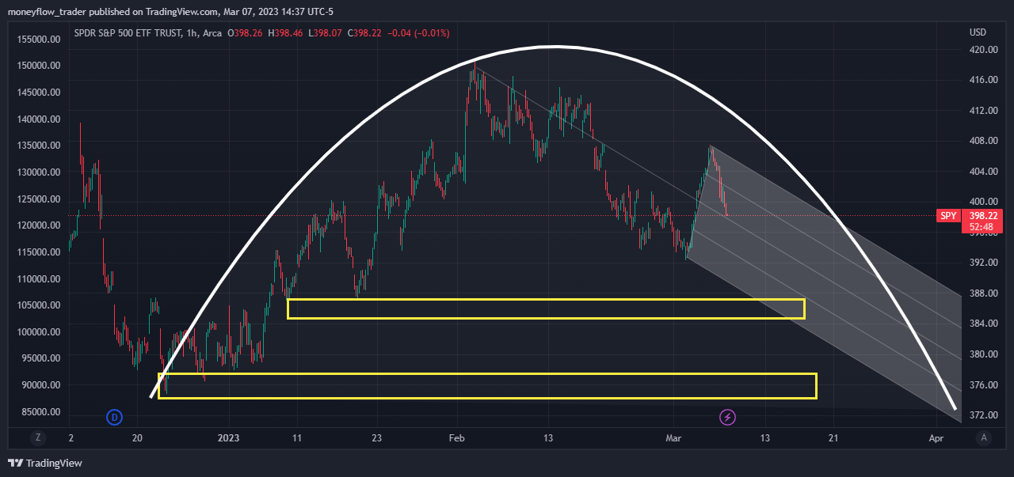Screen dimensions: 1014x477
Task: Click the red SPY symbol label
Action: coord(948,215)
